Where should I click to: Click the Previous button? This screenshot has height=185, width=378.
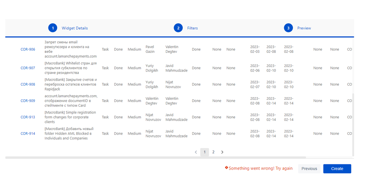point(309,169)
